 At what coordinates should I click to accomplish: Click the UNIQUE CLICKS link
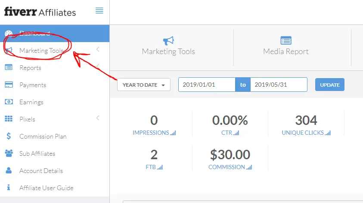(303, 133)
